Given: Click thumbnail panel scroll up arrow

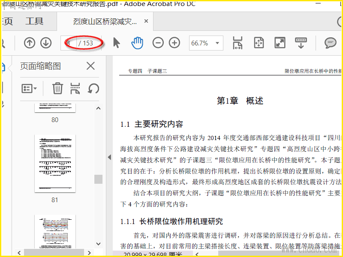Looking at the screenshot, I should click(99, 108).
